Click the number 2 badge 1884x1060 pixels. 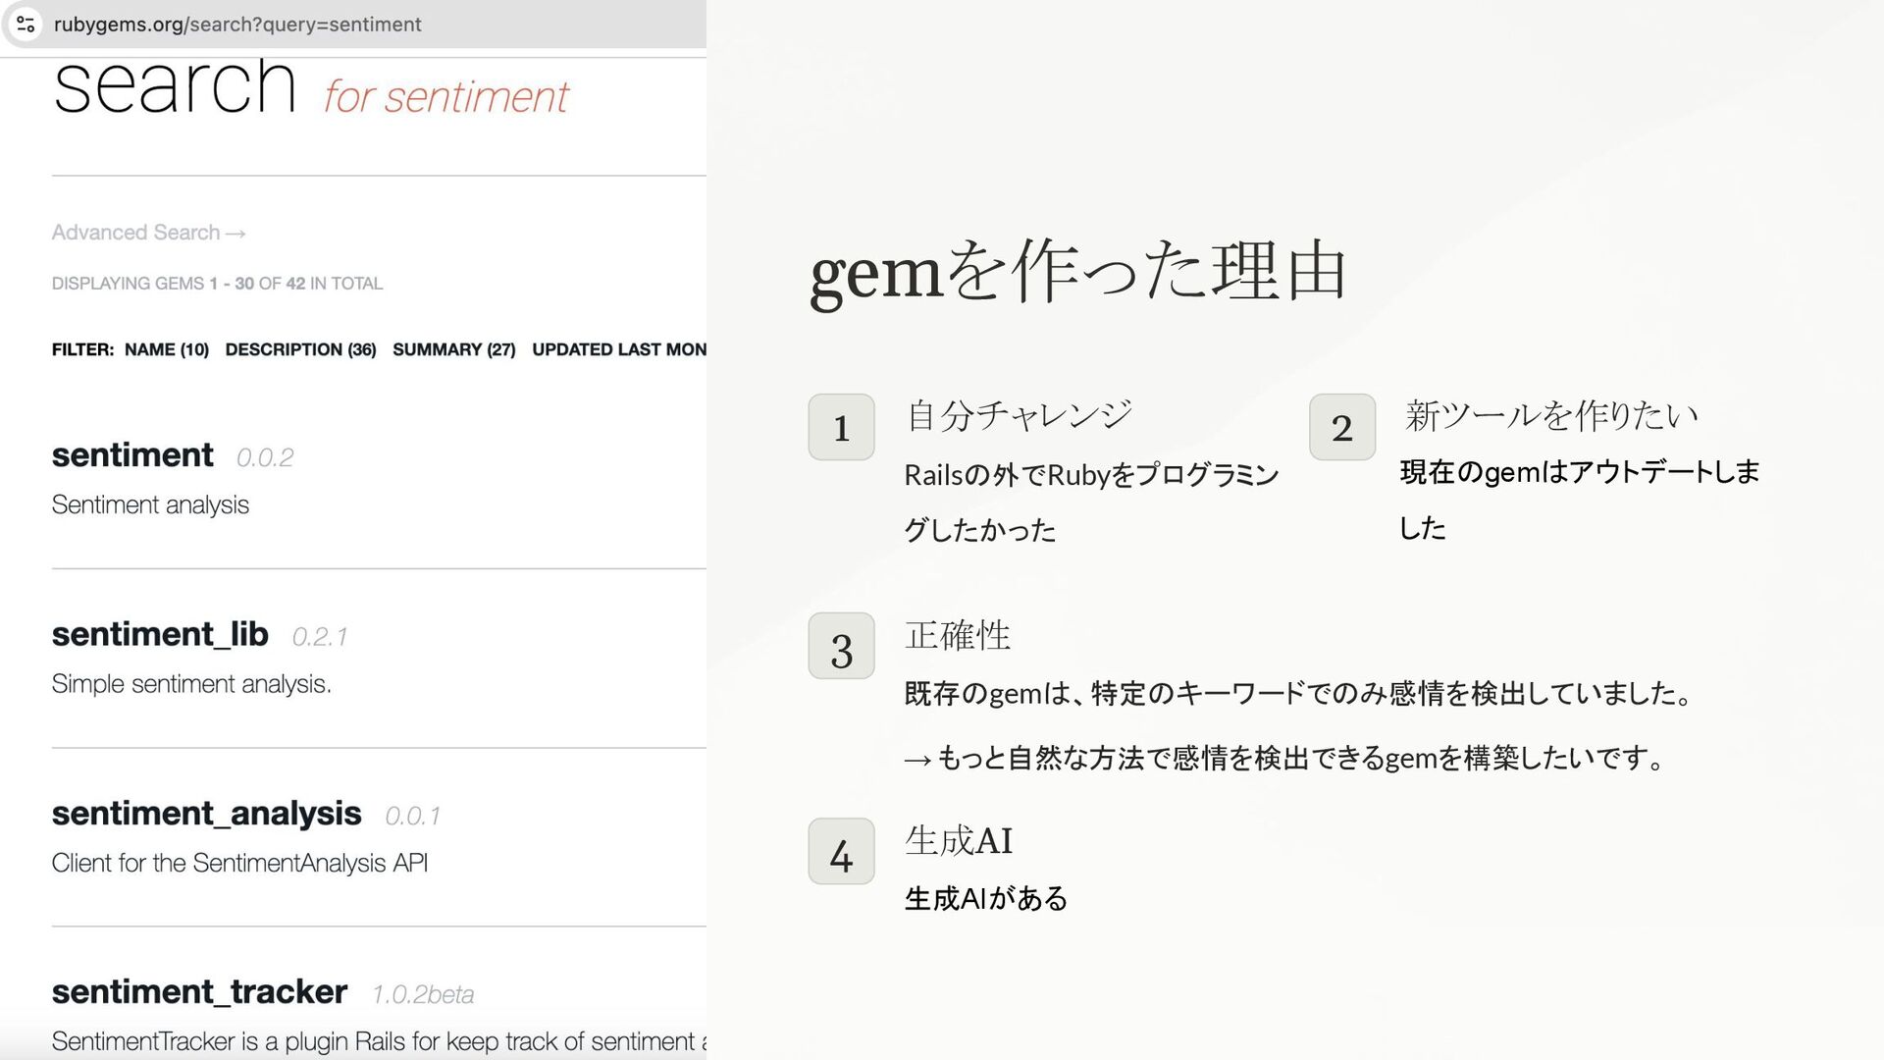1341,427
